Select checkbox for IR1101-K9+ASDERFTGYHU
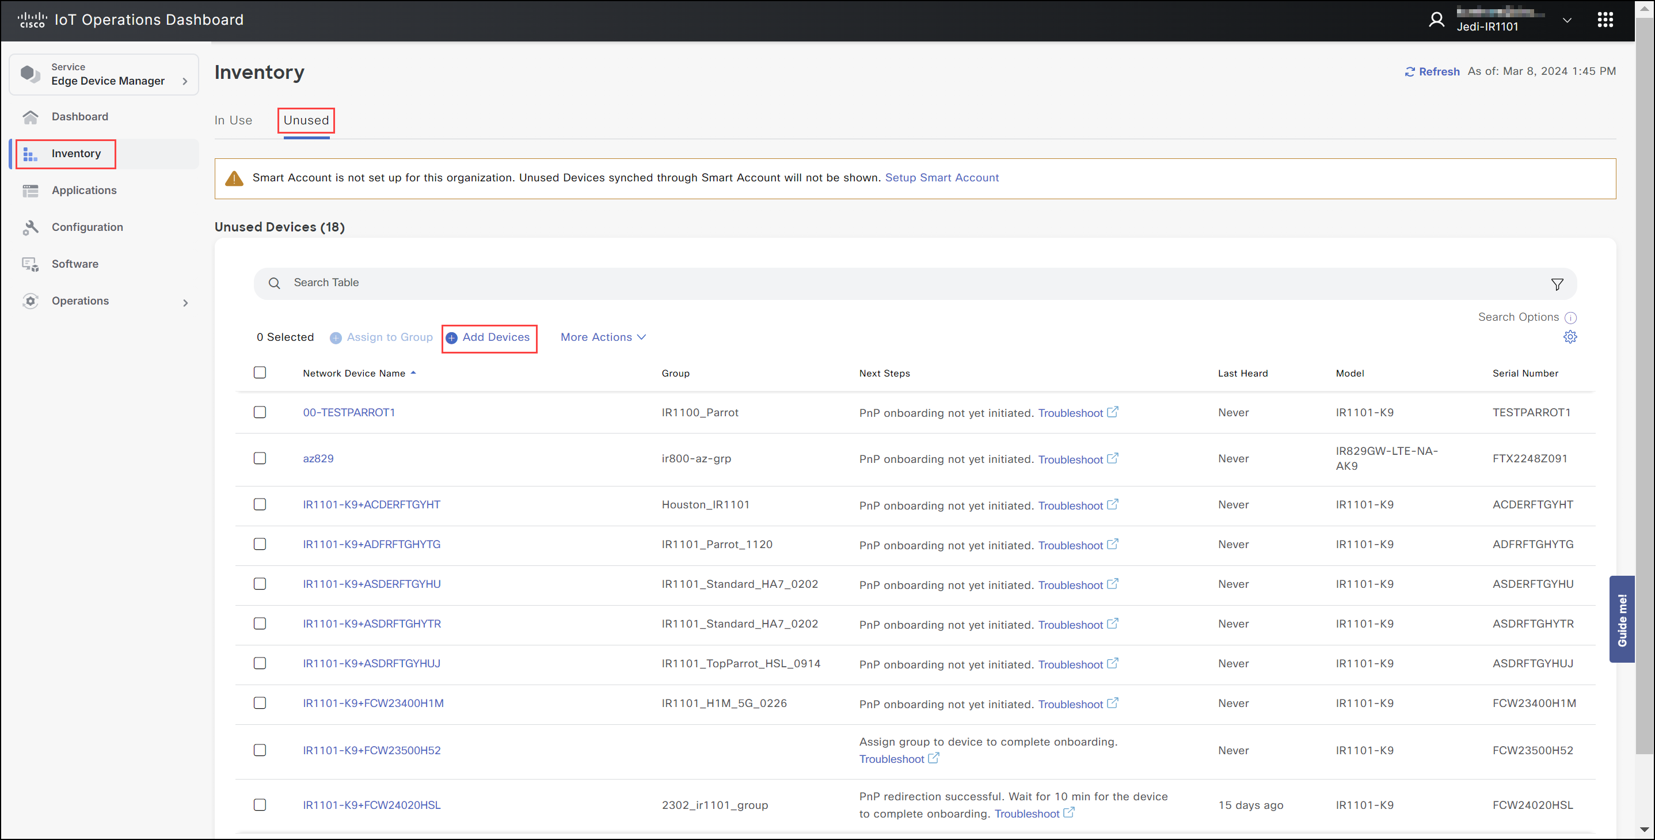Image resolution: width=1655 pixels, height=840 pixels. [260, 584]
